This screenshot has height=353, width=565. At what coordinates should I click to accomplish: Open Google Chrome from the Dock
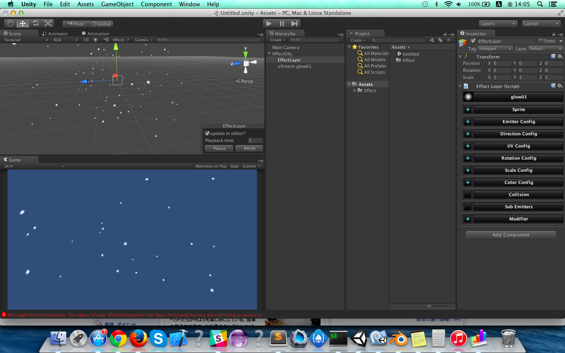pos(118,338)
